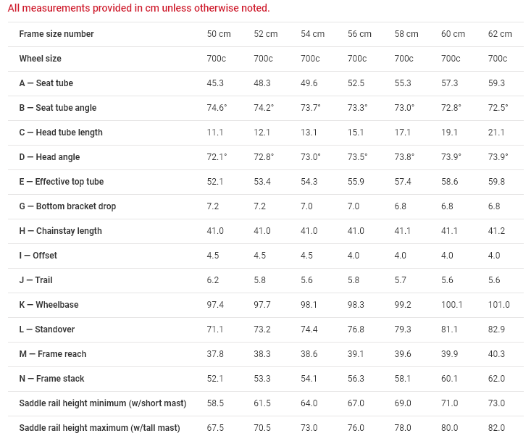The image size is (531, 441).
Task: Select the 'E — Effective top tube' label
Action: pyautogui.click(x=62, y=182)
